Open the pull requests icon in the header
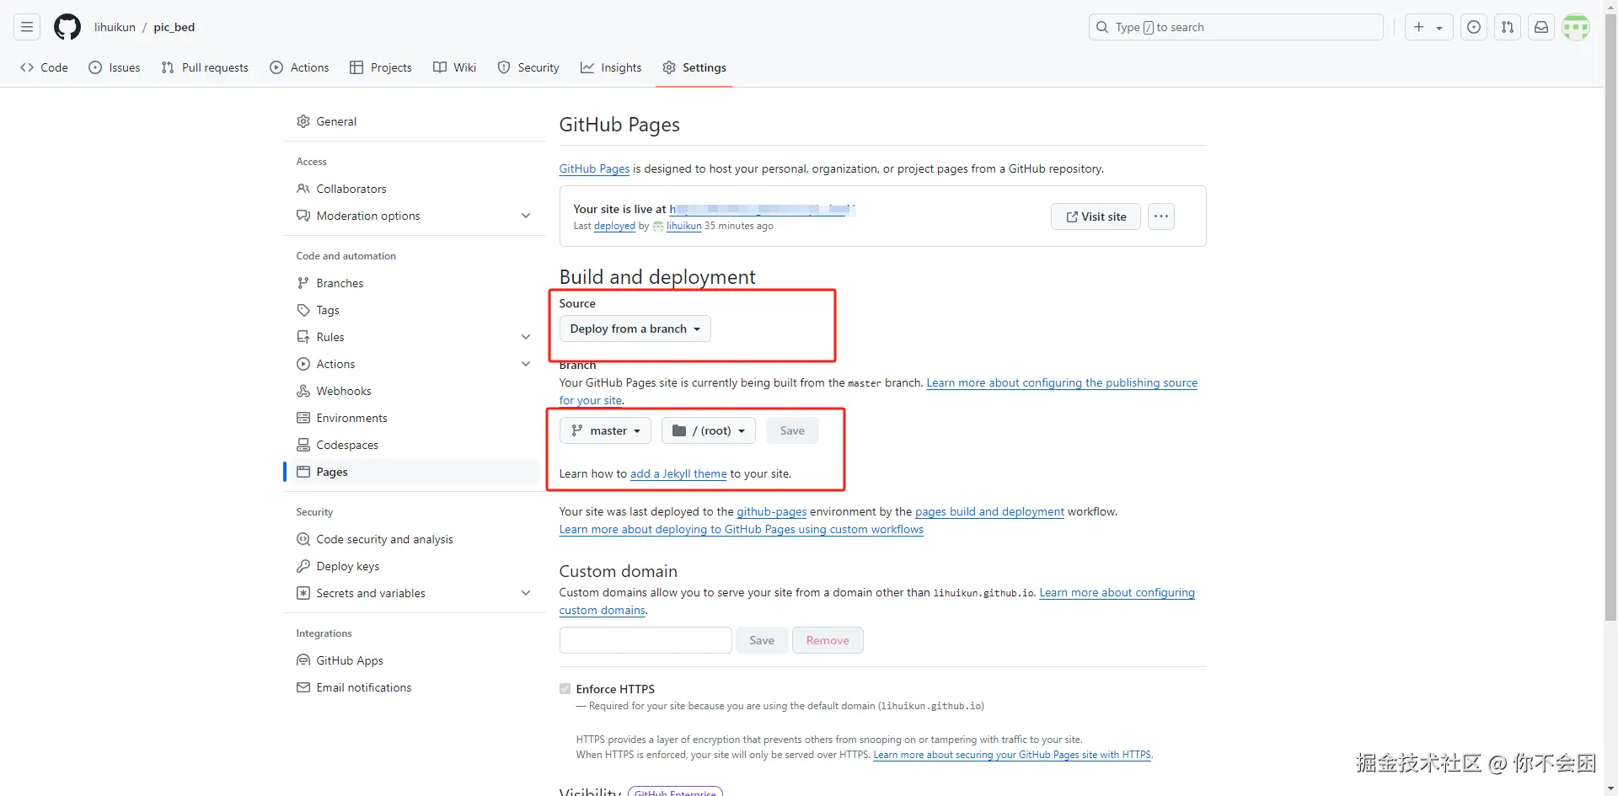The width and height of the screenshot is (1618, 796). 1508,27
